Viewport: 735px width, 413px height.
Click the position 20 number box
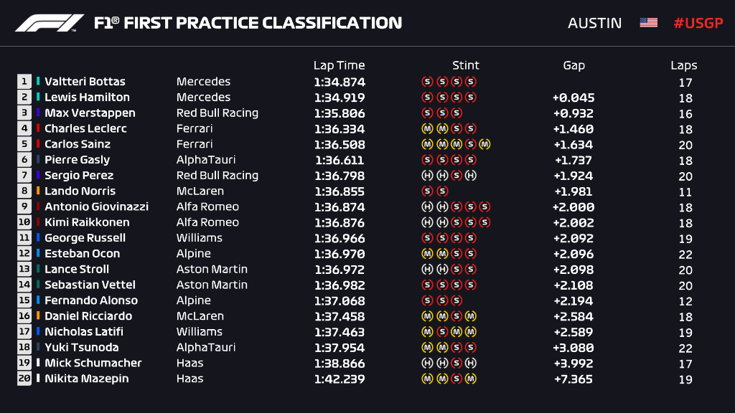[x=24, y=379]
